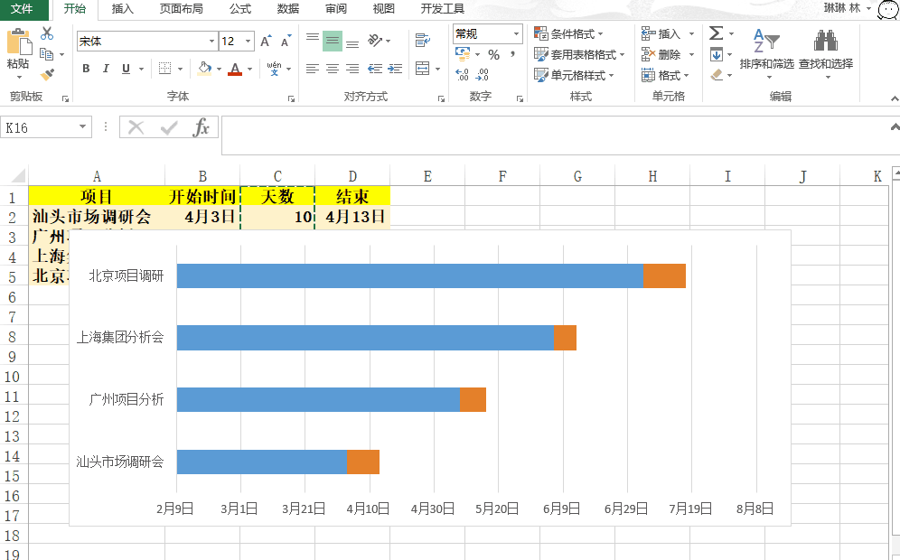Click the Paste clipboard icon
The image size is (900, 560).
pyautogui.click(x=18, y=42)
